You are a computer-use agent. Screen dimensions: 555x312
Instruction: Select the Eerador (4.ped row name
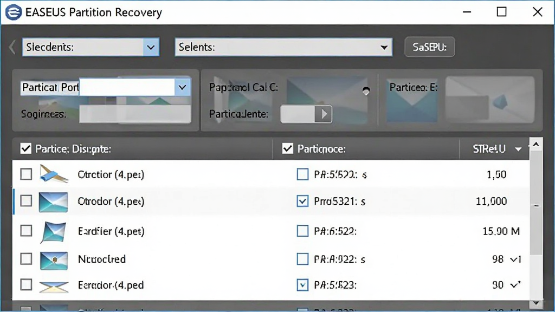(x=111, y=285)
